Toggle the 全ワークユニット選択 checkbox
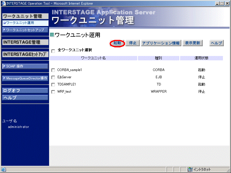The height and width of the screenshot is (173, 231). pyautogui.click(x=53, y=51)
